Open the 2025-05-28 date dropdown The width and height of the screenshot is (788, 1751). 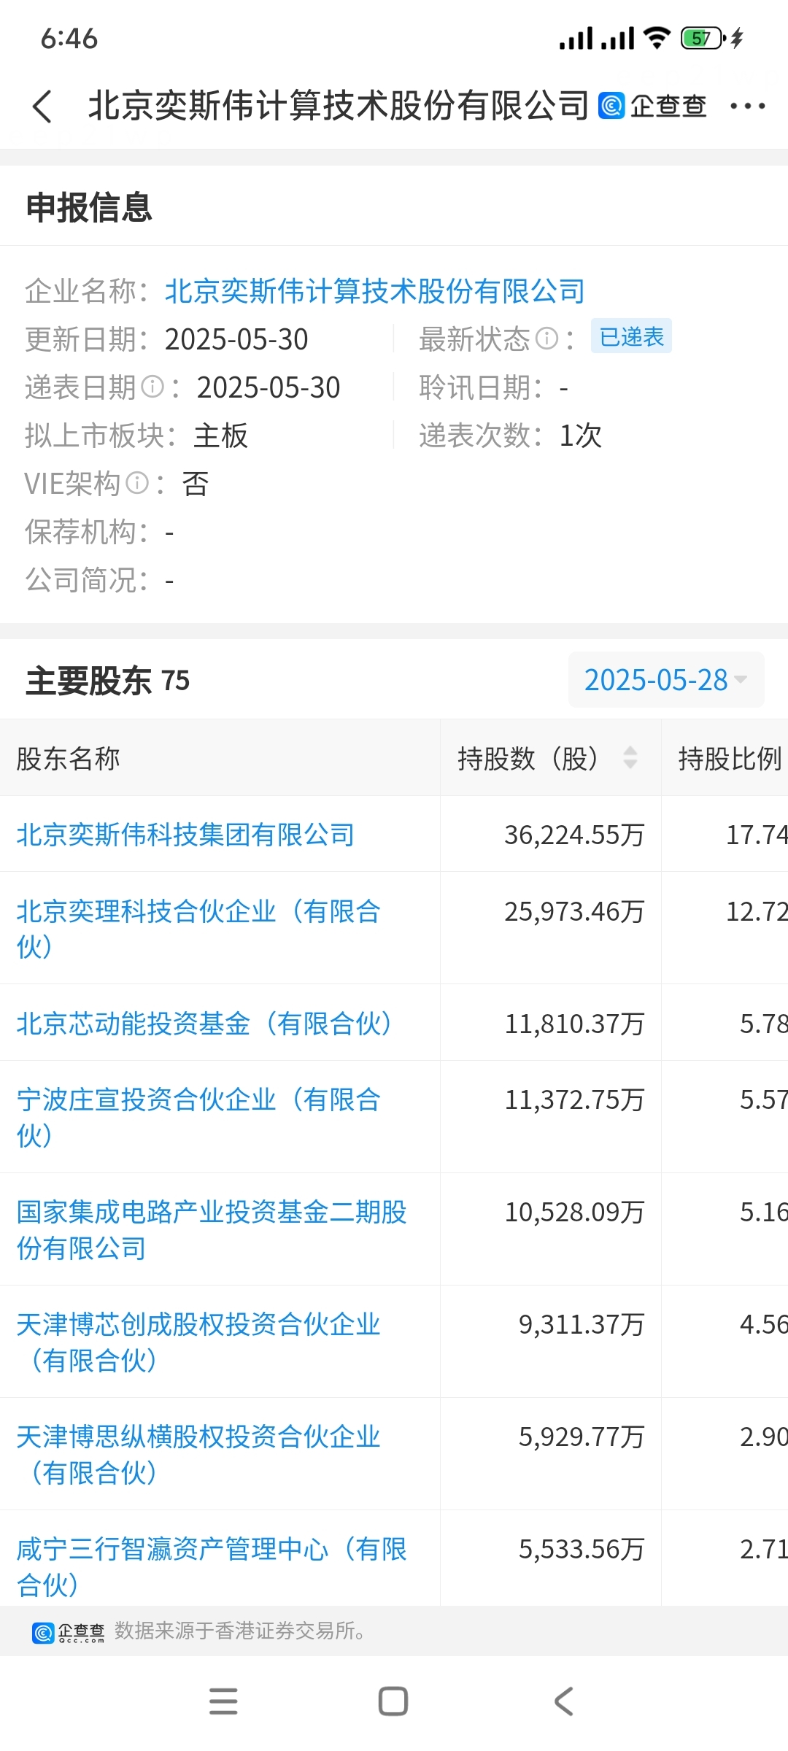pyautogui.click(x=666, y=680)
